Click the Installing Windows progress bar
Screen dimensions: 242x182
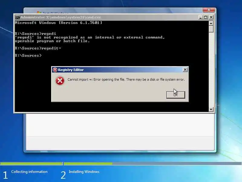coord(153,163)
